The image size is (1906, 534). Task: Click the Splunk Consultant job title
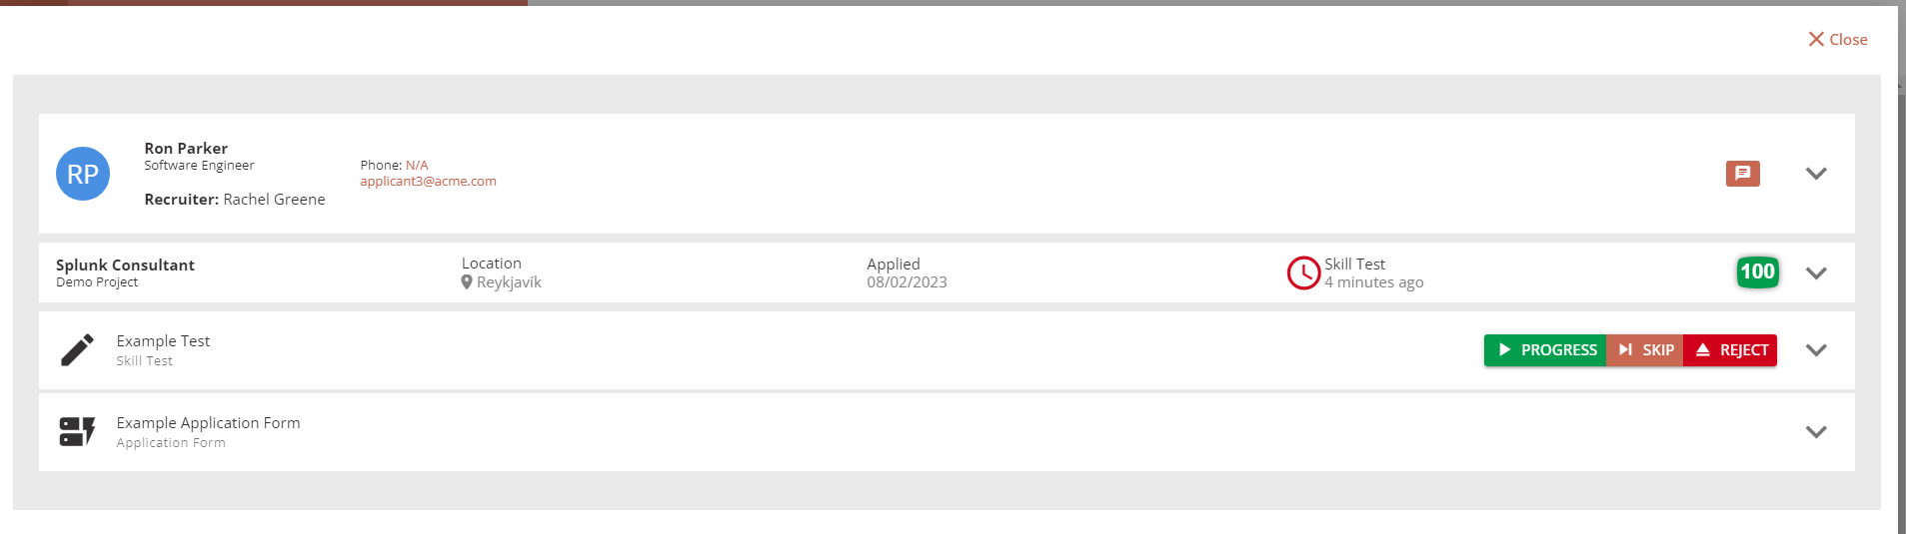click(x=125, y=266)
